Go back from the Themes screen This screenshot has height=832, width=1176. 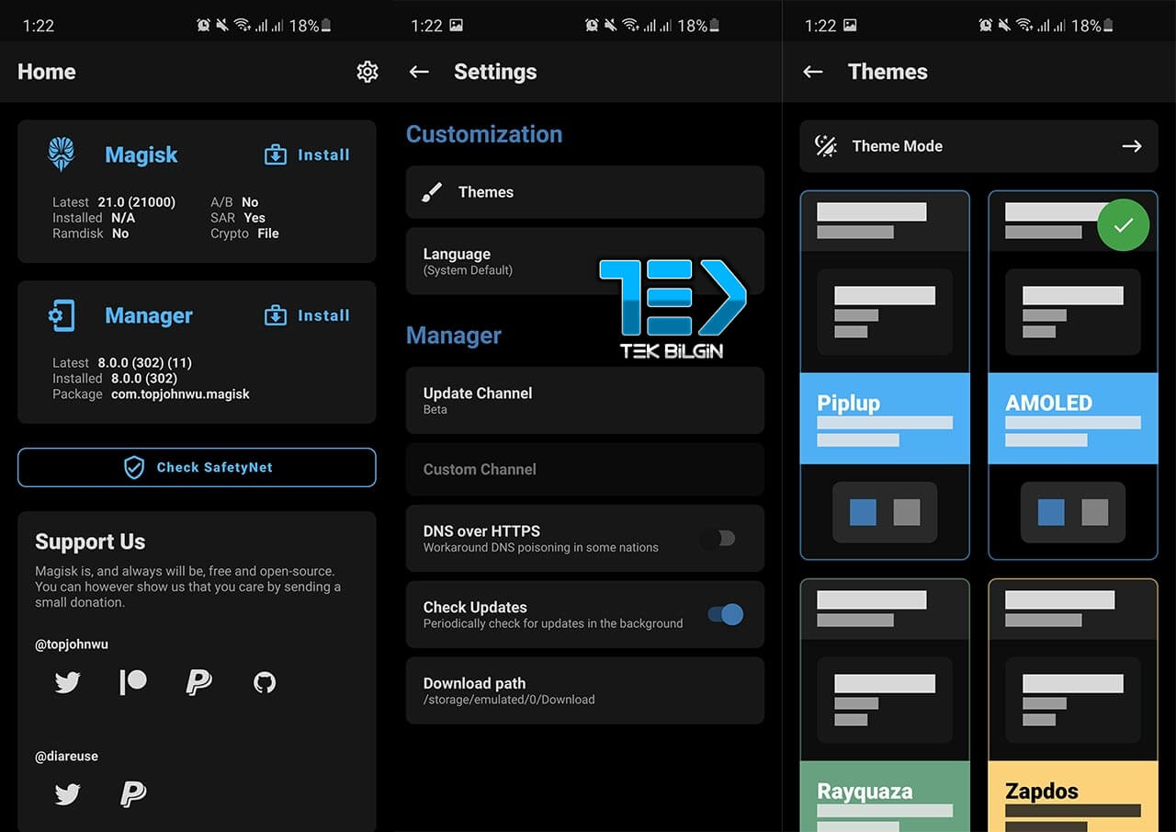[812, 72]
